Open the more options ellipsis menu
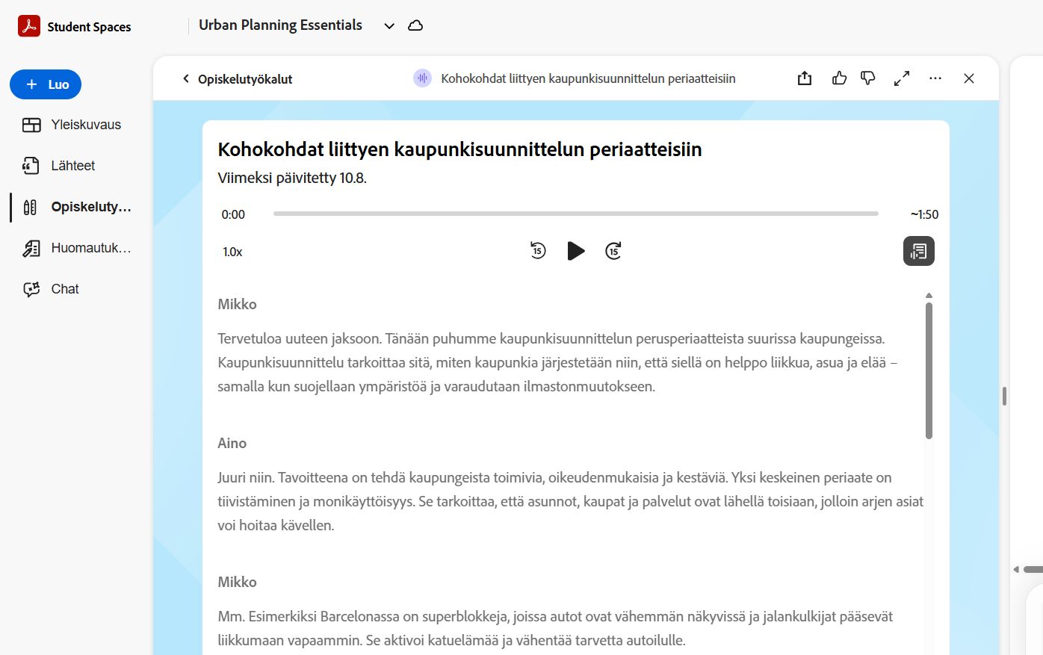1043x655 pixels. (x=935, y=78)
